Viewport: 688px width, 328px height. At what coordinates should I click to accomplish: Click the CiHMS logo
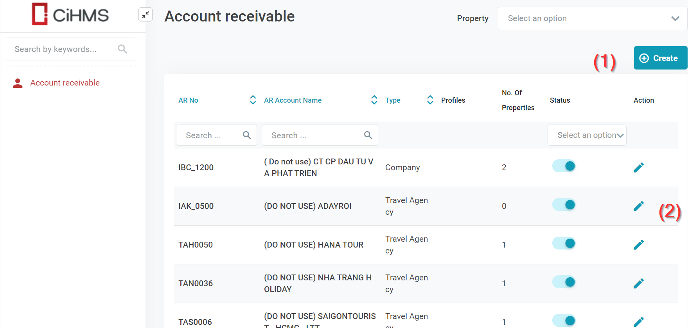70,14
